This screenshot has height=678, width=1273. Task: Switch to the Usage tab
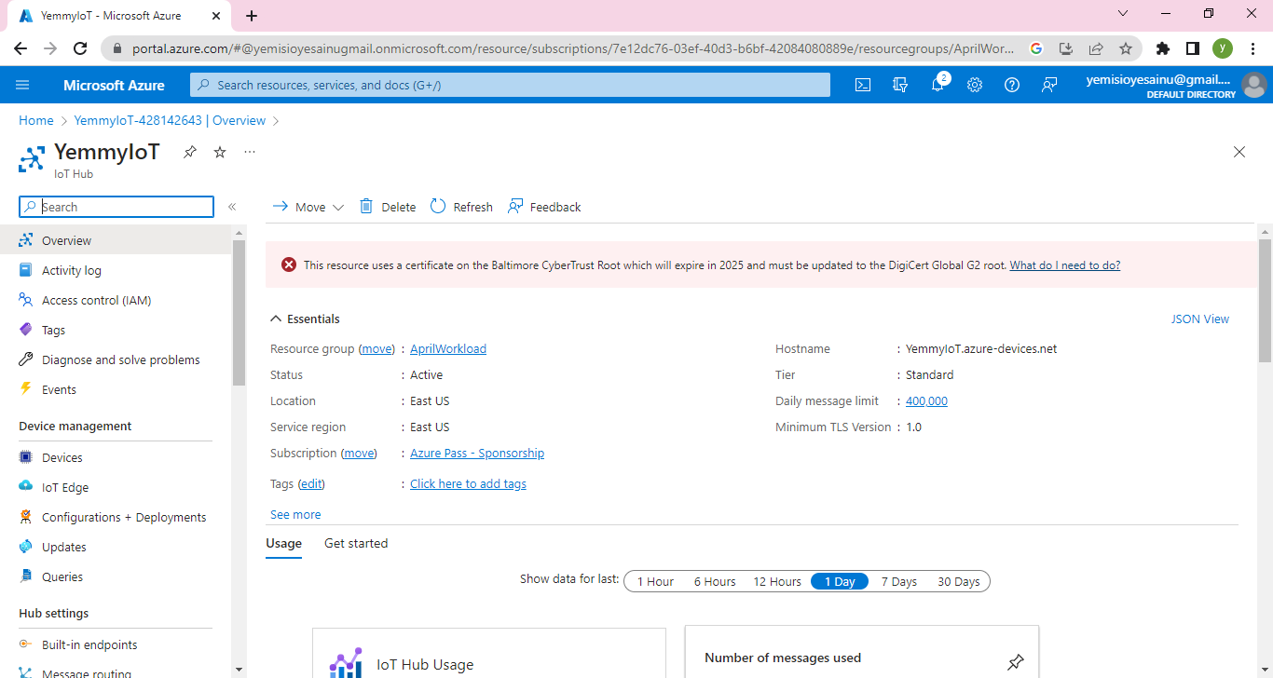point(284,543)
